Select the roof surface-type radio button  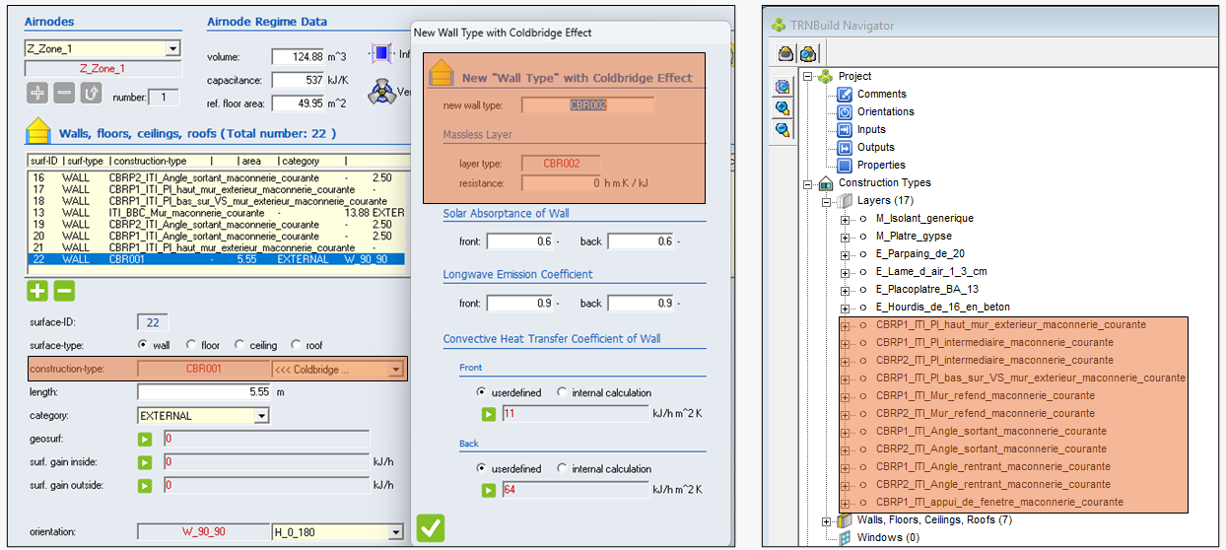[x=296, y=345]
